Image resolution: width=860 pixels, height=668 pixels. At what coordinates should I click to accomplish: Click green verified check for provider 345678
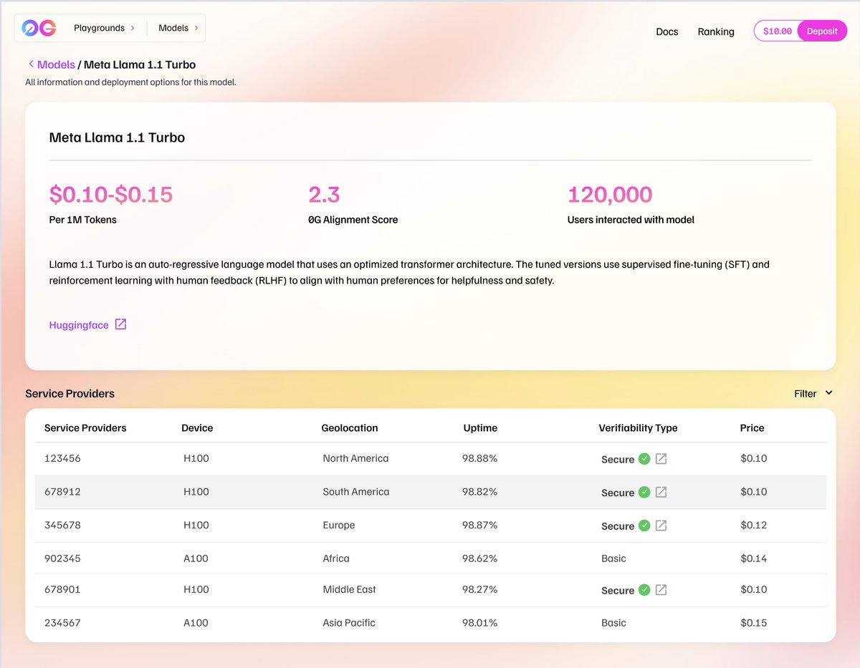tap(644, 526)
